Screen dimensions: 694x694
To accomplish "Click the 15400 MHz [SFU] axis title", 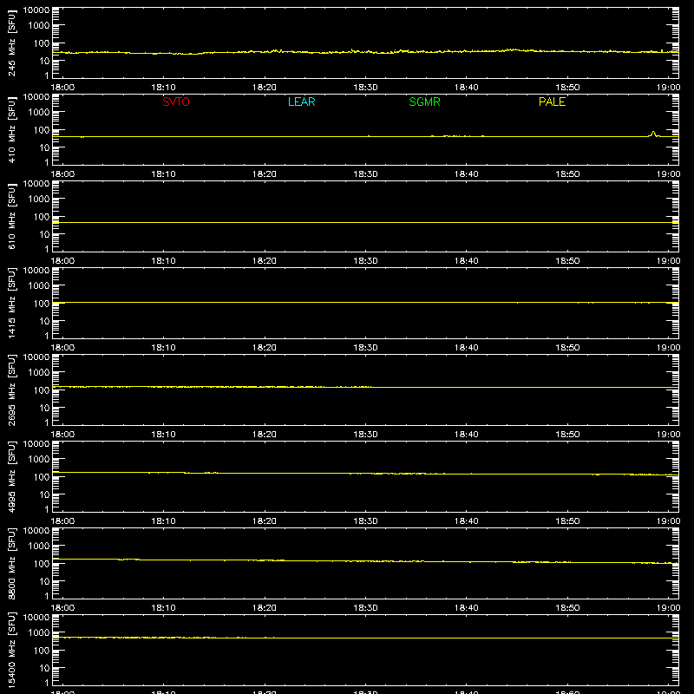I will click(12, 650).
